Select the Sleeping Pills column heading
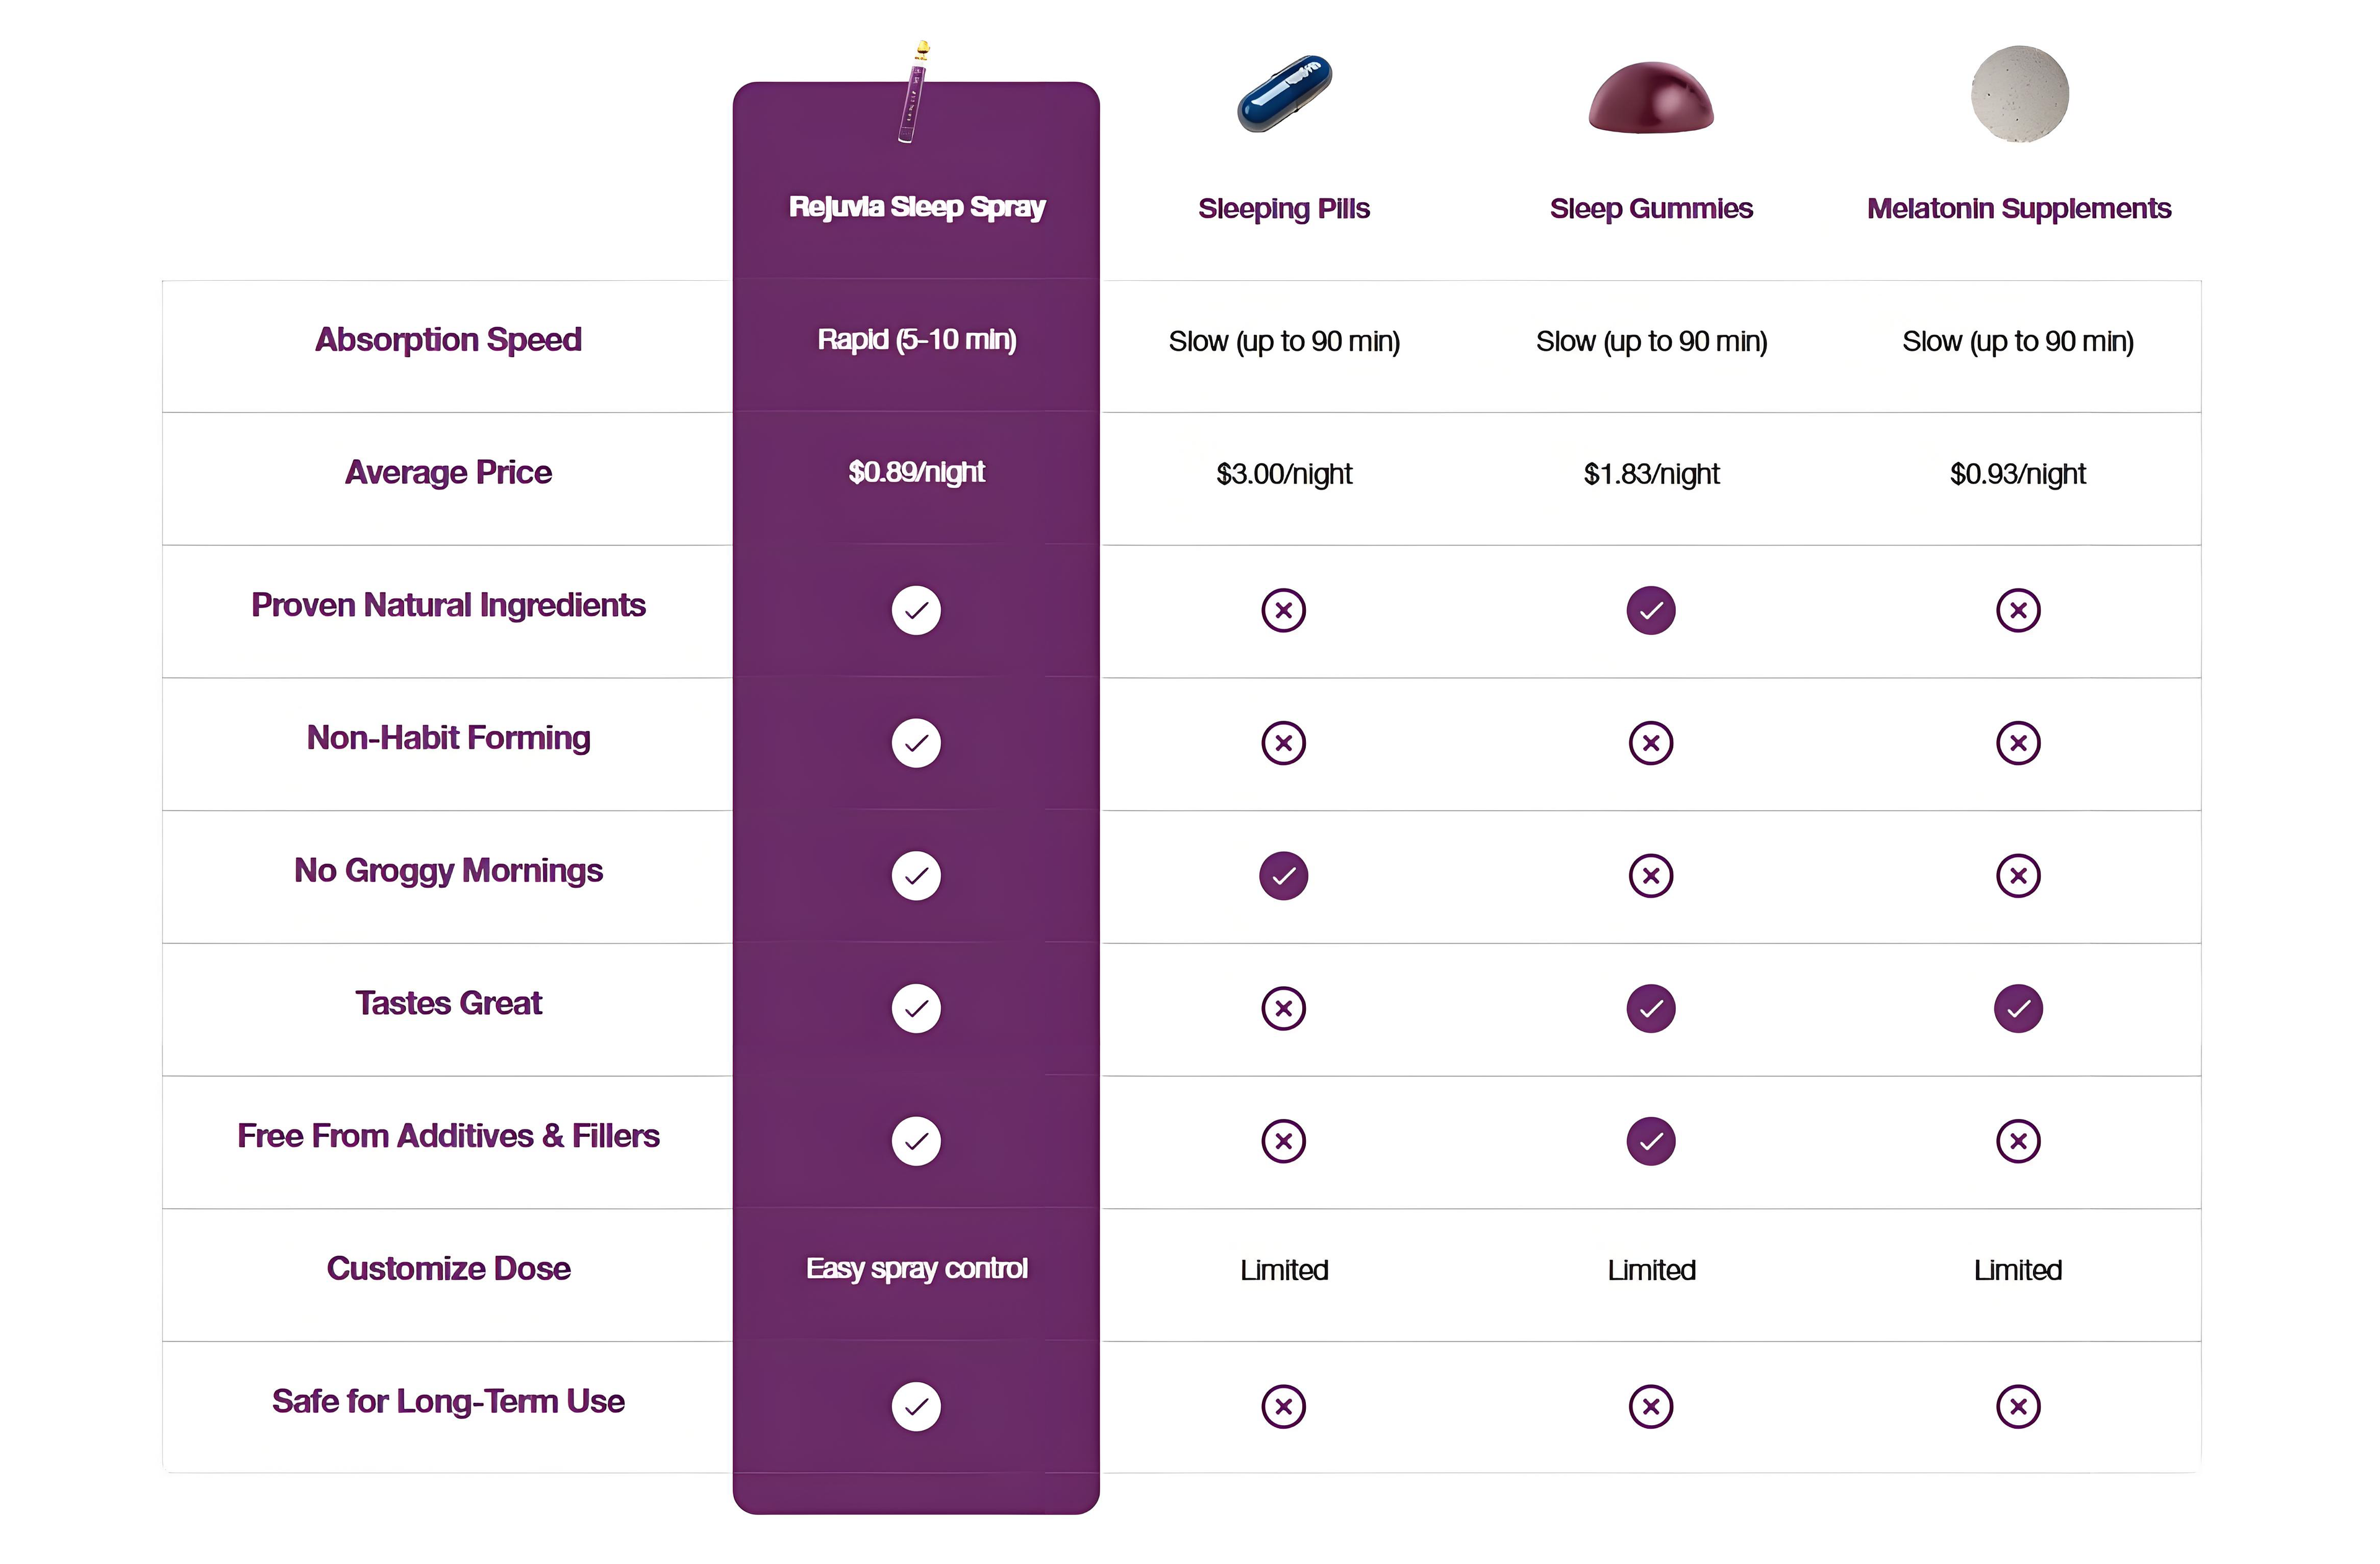Screen dimensions: 2380x1564 point(1284,209)
